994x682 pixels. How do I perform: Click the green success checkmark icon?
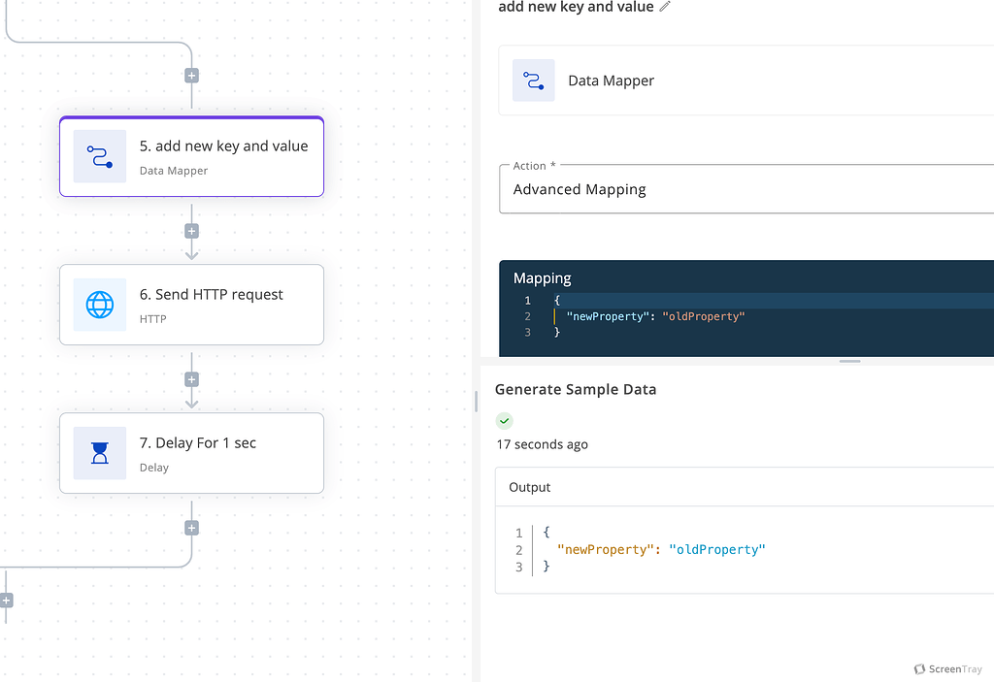tap(504, 420)
